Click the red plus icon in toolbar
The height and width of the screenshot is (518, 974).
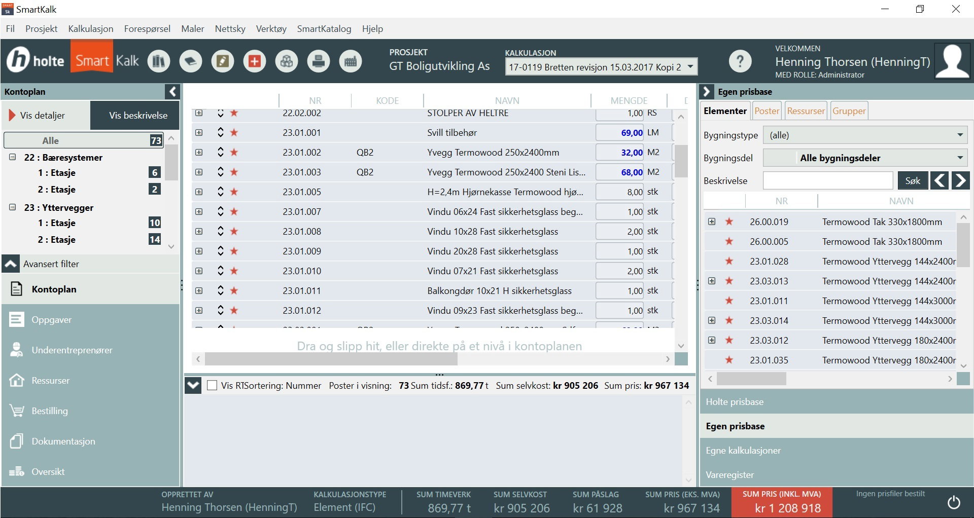pos(255,61)
